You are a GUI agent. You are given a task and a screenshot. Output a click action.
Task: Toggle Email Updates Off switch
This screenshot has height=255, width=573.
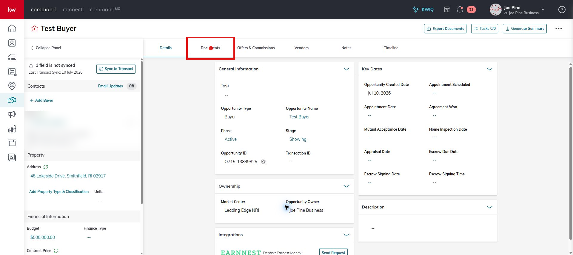click(x=132, y=86)
